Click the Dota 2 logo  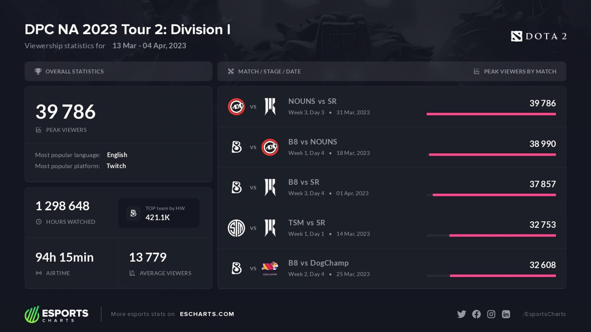(539, 36)
